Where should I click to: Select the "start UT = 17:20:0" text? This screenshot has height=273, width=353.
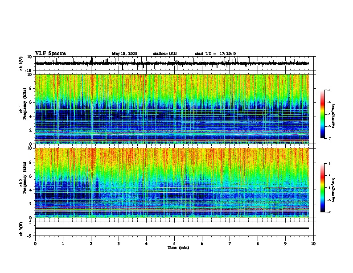(x=215, y=54)
